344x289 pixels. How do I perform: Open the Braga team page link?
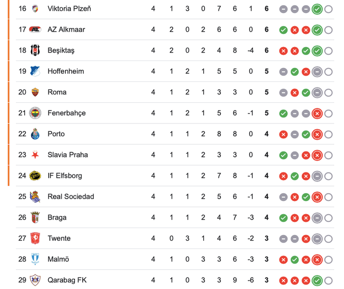(x=57, y=217)
